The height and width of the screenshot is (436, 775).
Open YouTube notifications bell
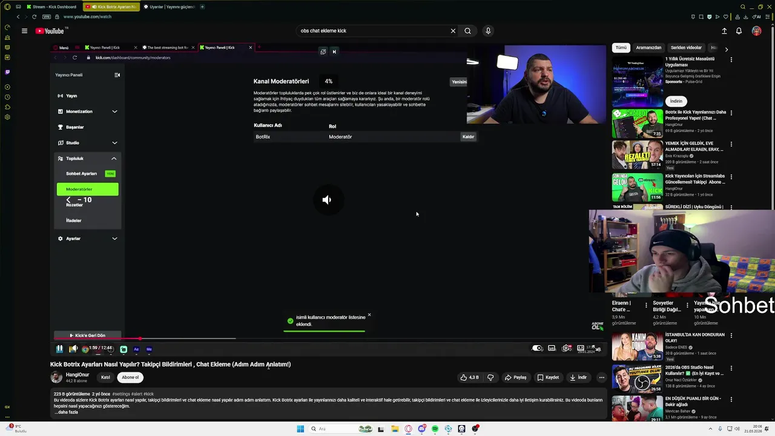coord(739,31)
